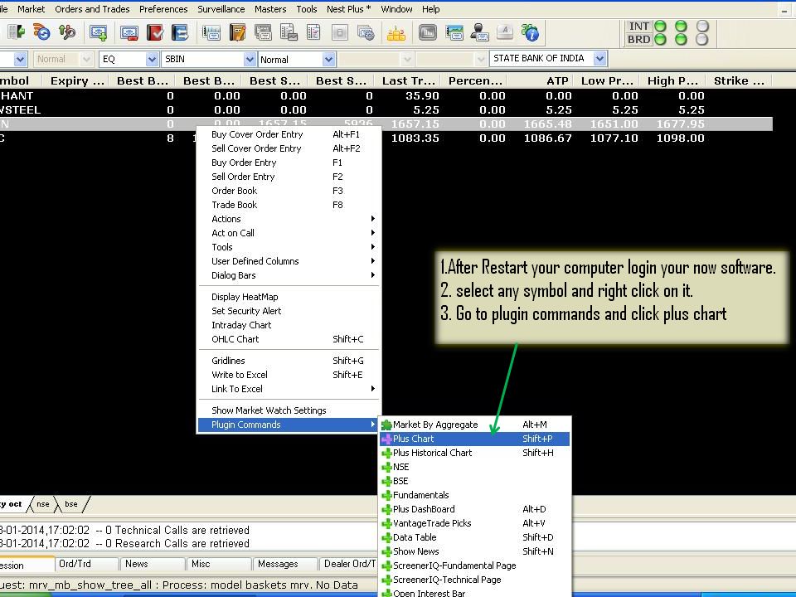Image resolution: width=796 pixels, height=597 pixels.
Task: Choose Fundamentals plugin command
Action: click(x=474, y=495)
